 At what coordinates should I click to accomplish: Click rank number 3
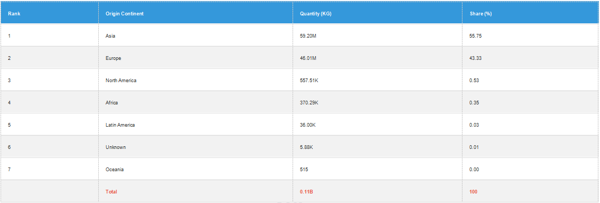(9, 80)
